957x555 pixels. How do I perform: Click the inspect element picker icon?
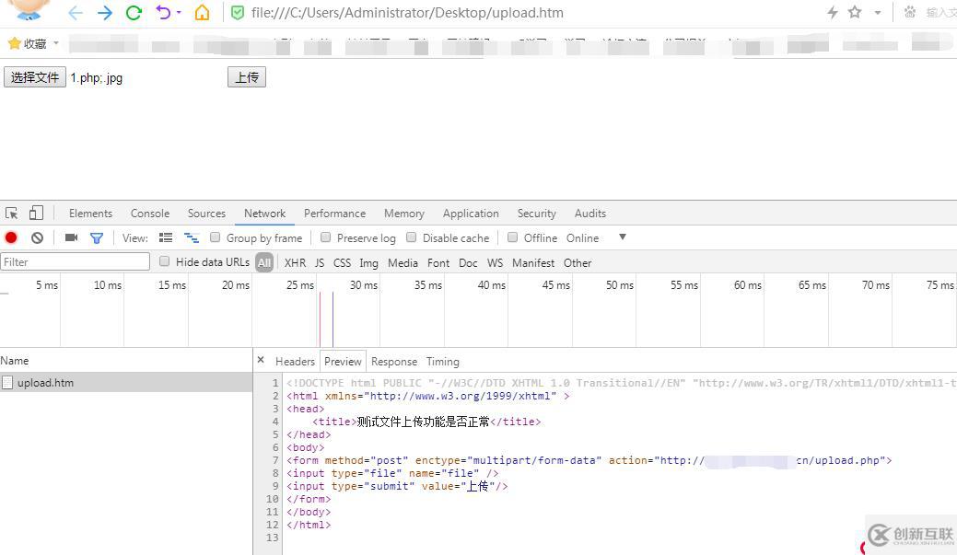click(x=12, y=213)
